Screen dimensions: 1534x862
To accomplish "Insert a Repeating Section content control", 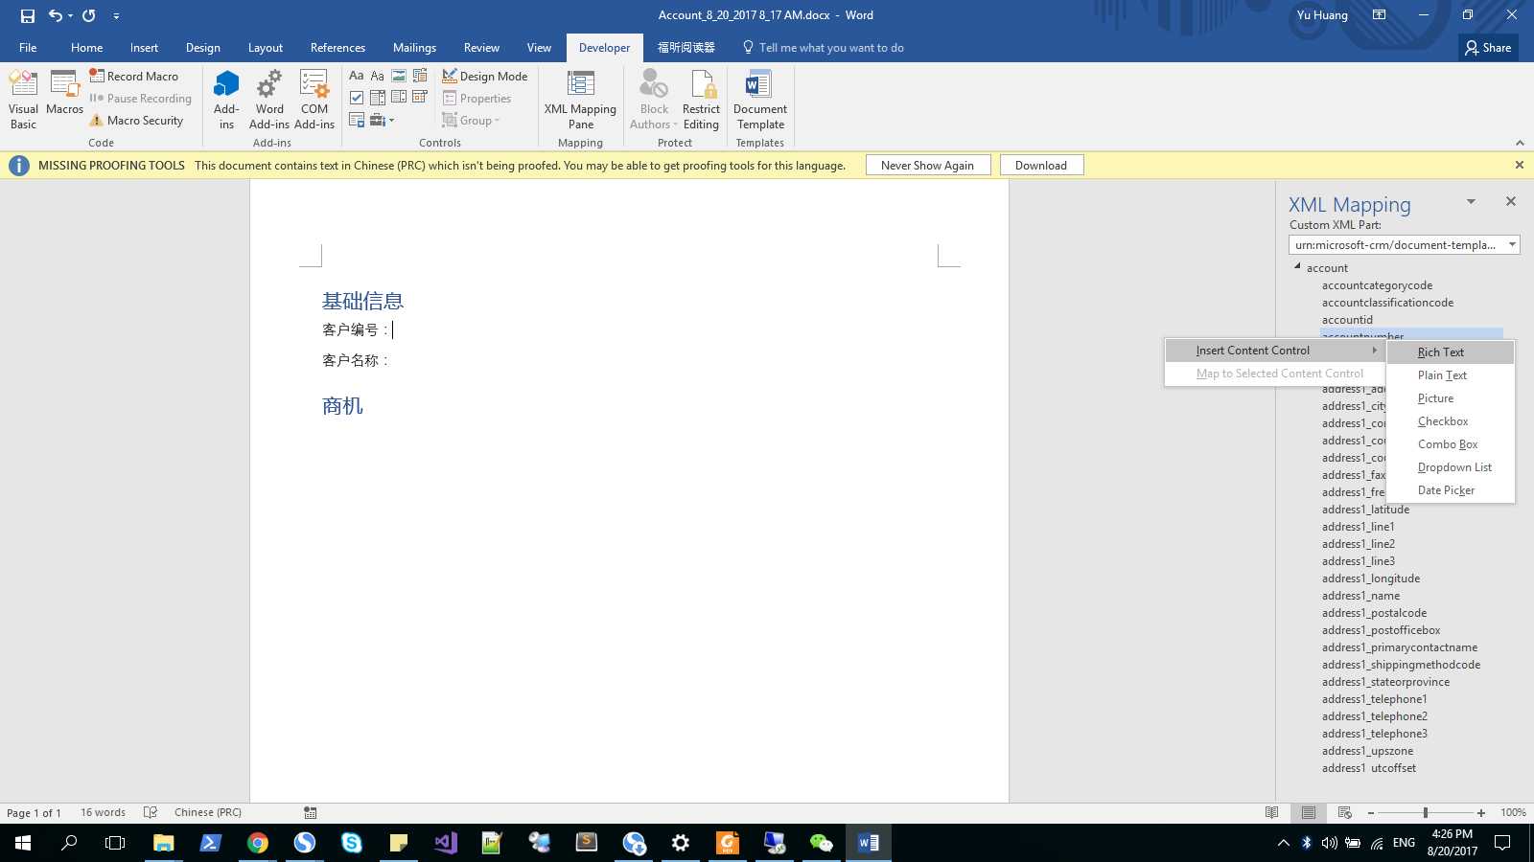I will 357,120.
